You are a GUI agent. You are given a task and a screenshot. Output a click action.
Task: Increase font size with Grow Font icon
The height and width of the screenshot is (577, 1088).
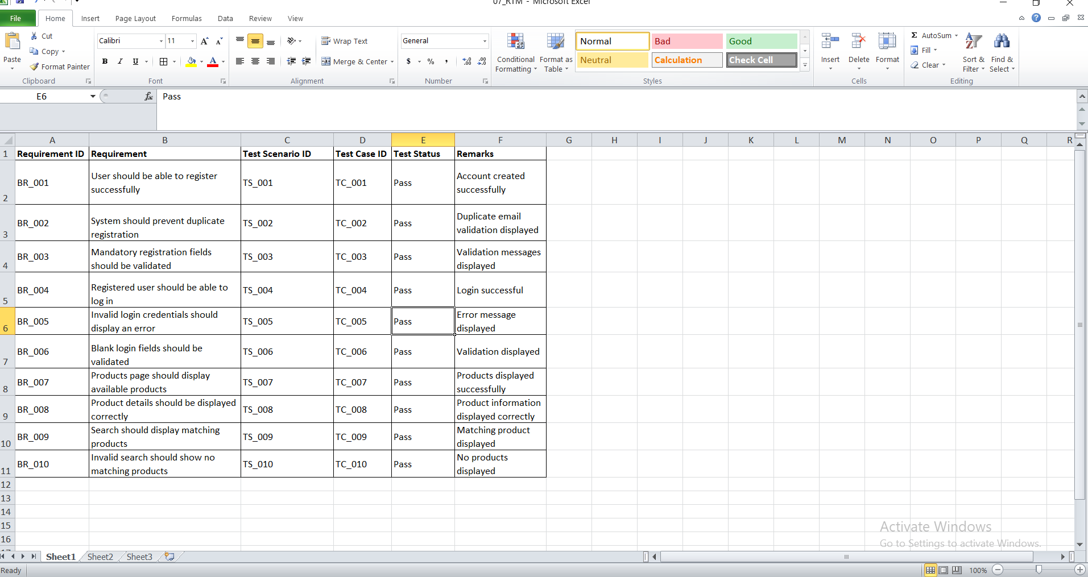coord(205,41)
